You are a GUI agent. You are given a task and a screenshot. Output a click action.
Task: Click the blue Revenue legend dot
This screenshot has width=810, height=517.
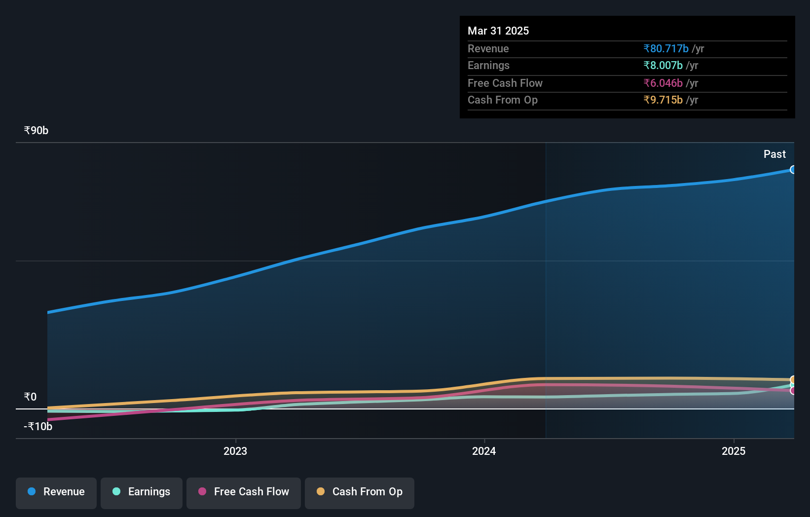(32, 491)
